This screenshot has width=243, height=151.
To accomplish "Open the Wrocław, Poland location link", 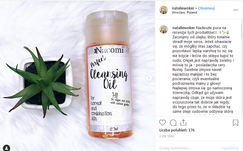I will tap(184, 13).
